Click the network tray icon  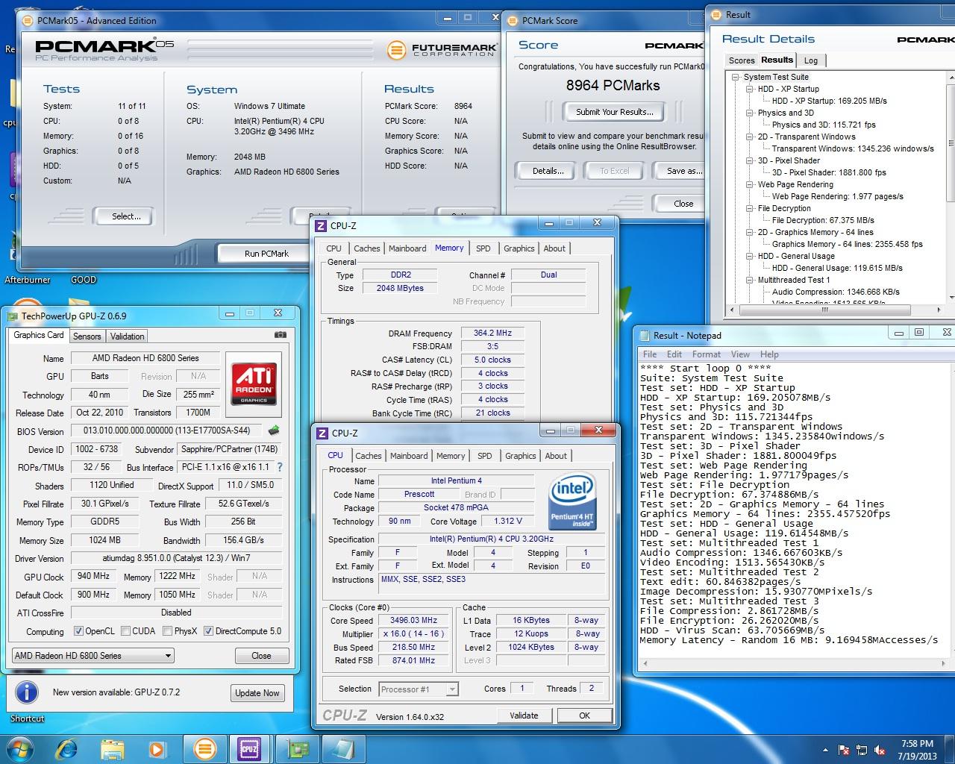point(862,750)
